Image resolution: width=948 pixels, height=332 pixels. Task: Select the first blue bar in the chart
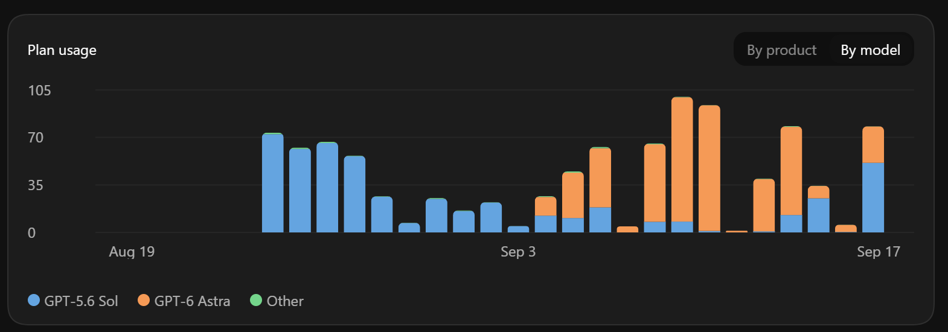(273, 183)
